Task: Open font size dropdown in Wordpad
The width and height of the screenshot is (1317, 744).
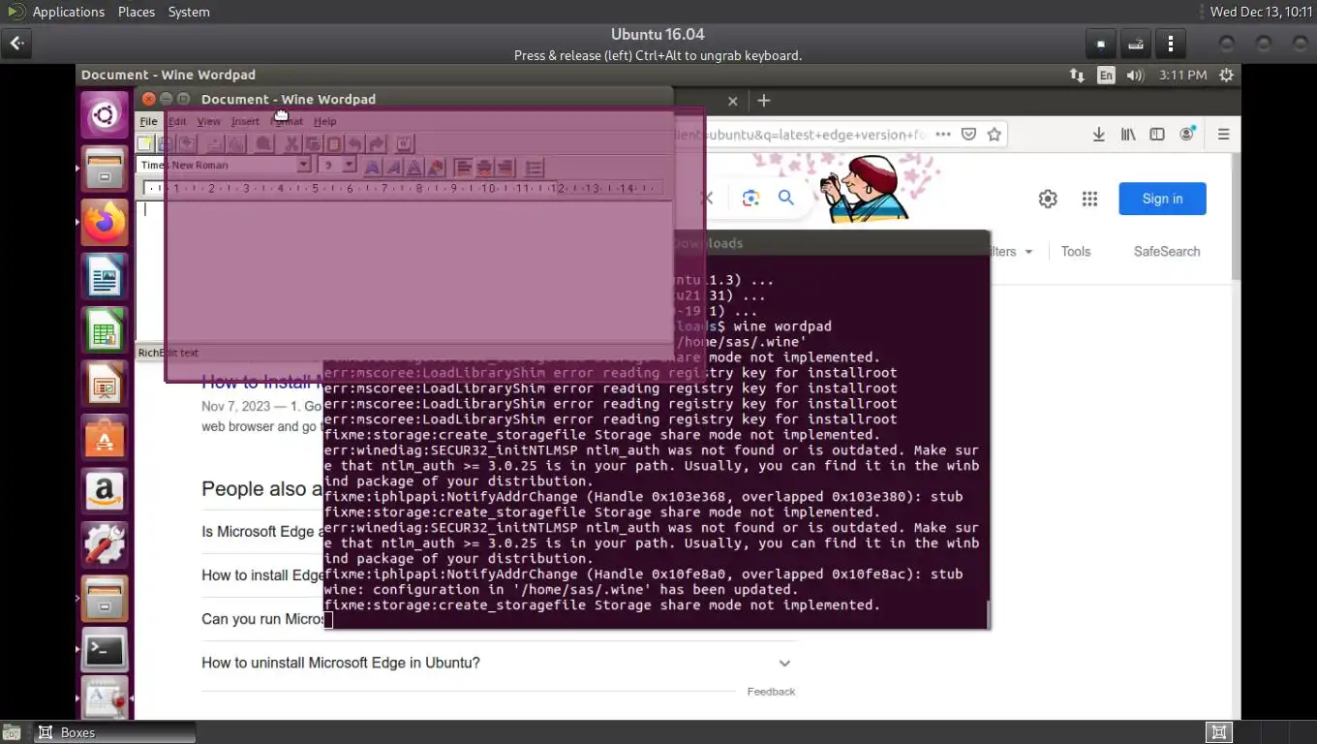Action: (x=350, y=165)
